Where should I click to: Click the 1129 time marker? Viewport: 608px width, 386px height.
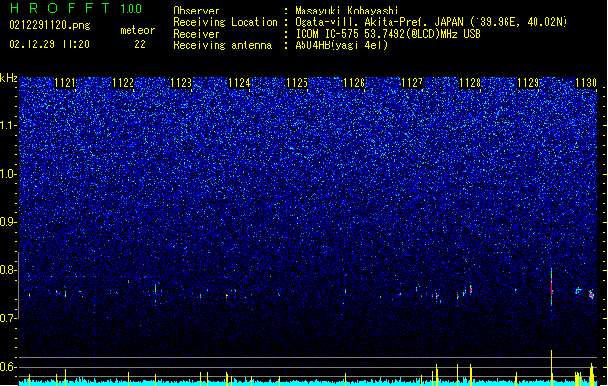[x=528, y=83]
